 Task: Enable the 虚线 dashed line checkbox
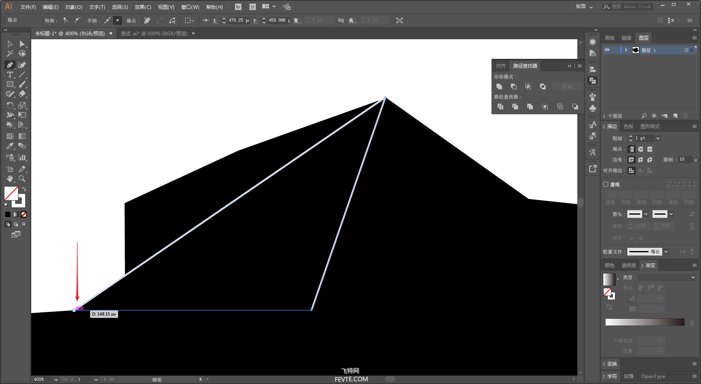coord(606,184)
